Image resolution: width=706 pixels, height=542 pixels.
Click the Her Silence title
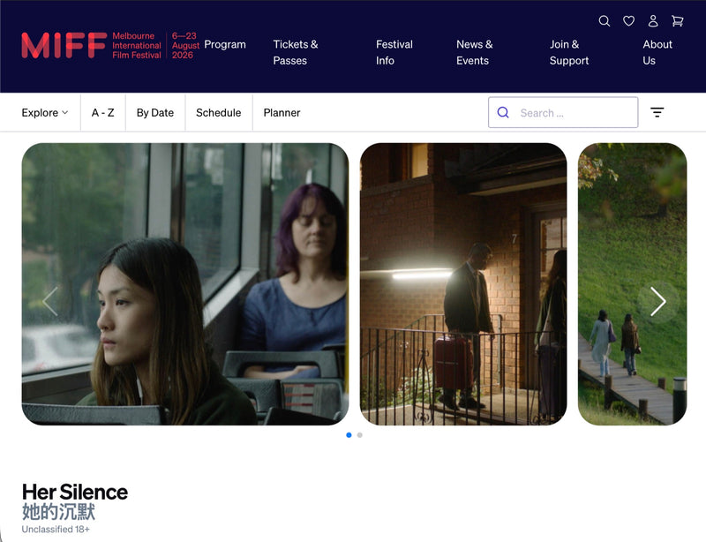pyautogui.click(x=75, y=492)
